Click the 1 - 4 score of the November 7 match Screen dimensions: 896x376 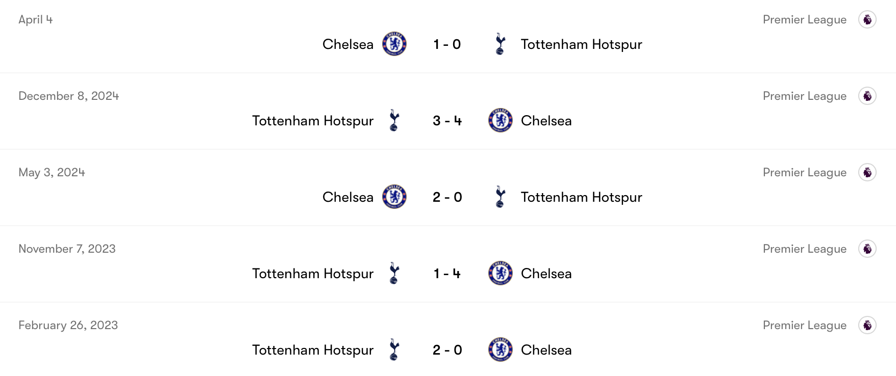pos(447,274)
